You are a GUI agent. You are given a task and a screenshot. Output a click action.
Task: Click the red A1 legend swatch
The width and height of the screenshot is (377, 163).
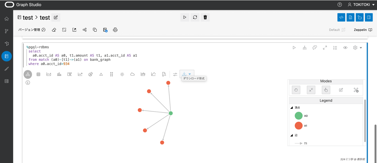coord(298,125)
